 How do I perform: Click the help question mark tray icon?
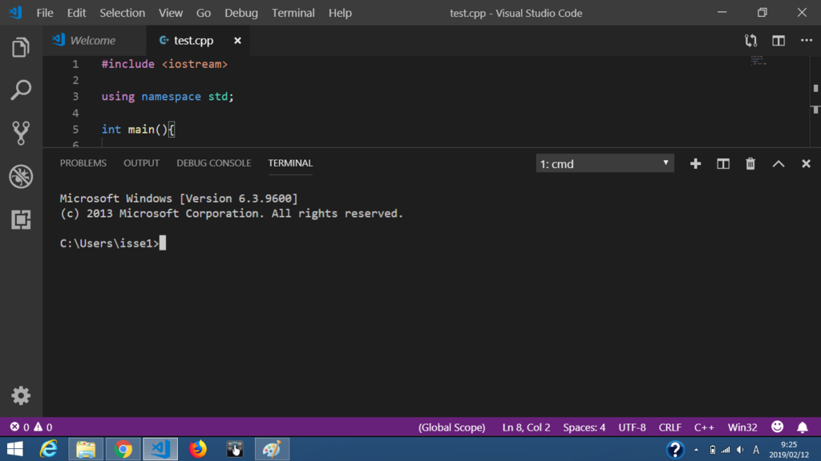tap(675, 450)
